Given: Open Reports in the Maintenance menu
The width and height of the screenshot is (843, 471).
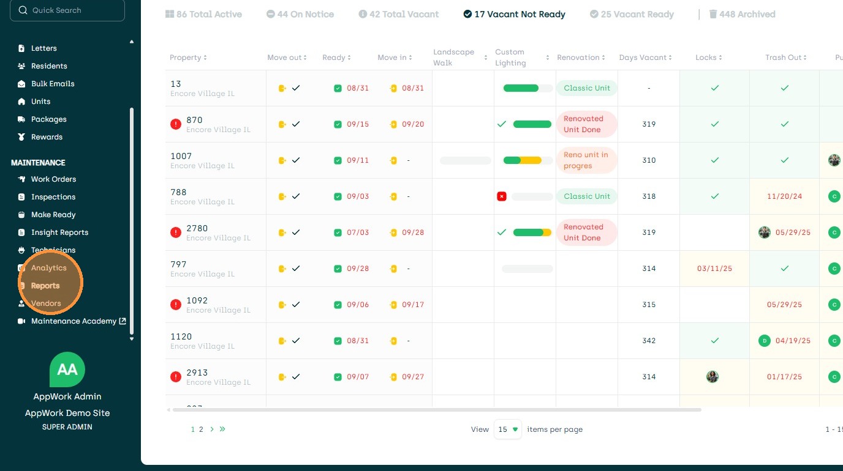Looking at the screenshot, I should click(x=45, y=286).
